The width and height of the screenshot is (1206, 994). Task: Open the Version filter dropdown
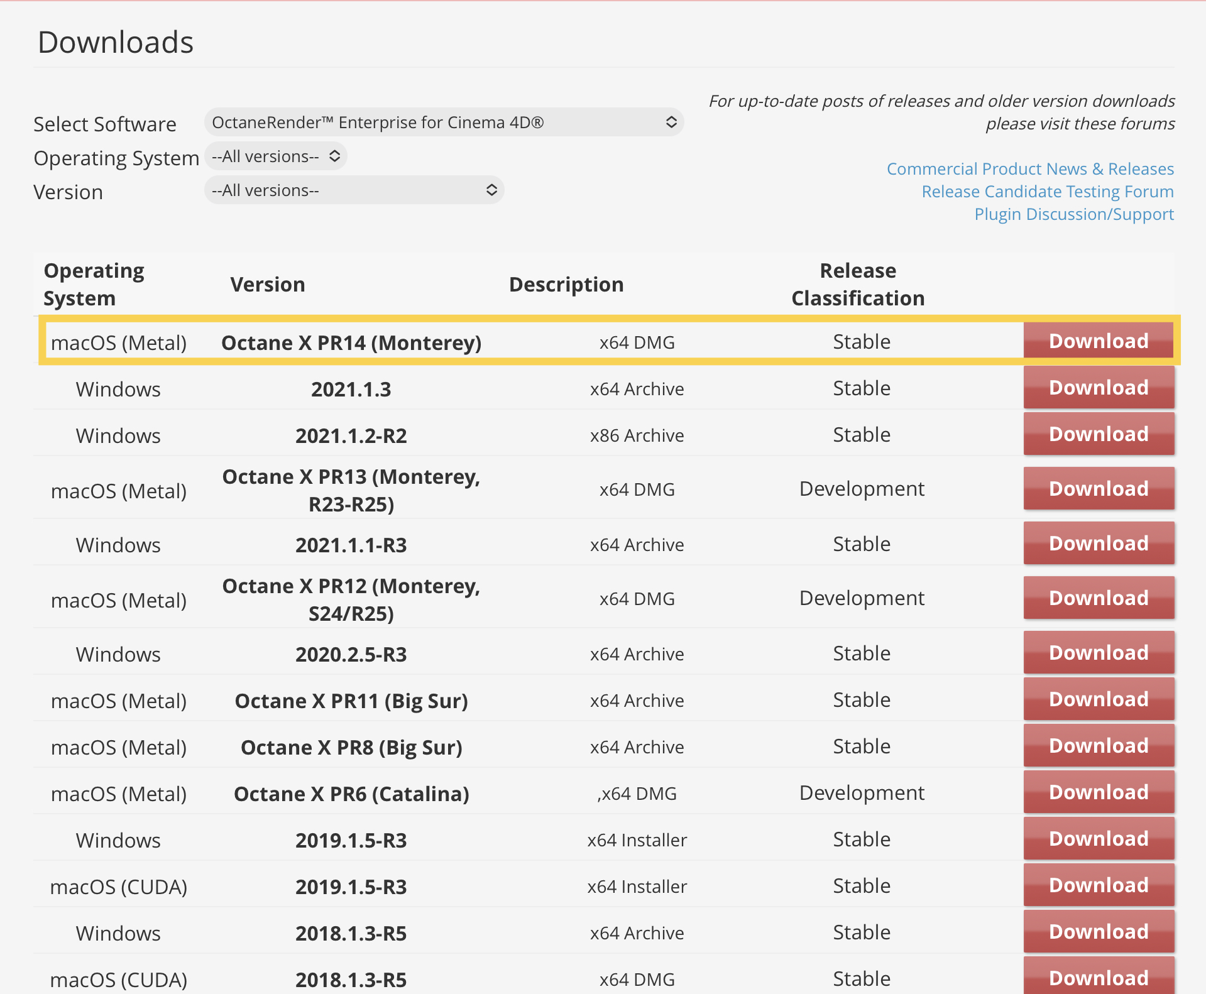[354, 190]
